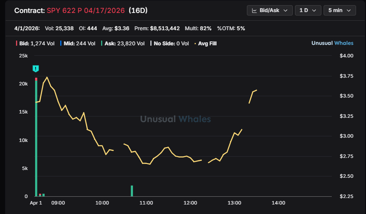
Task: Click the green volume bar before 11:00
Action: tap(132, 191)
